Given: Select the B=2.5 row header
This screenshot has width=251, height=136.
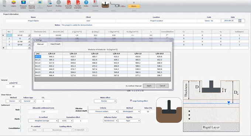Looking at the screenshot, I should pyautogui.click(x=38, y=66).
